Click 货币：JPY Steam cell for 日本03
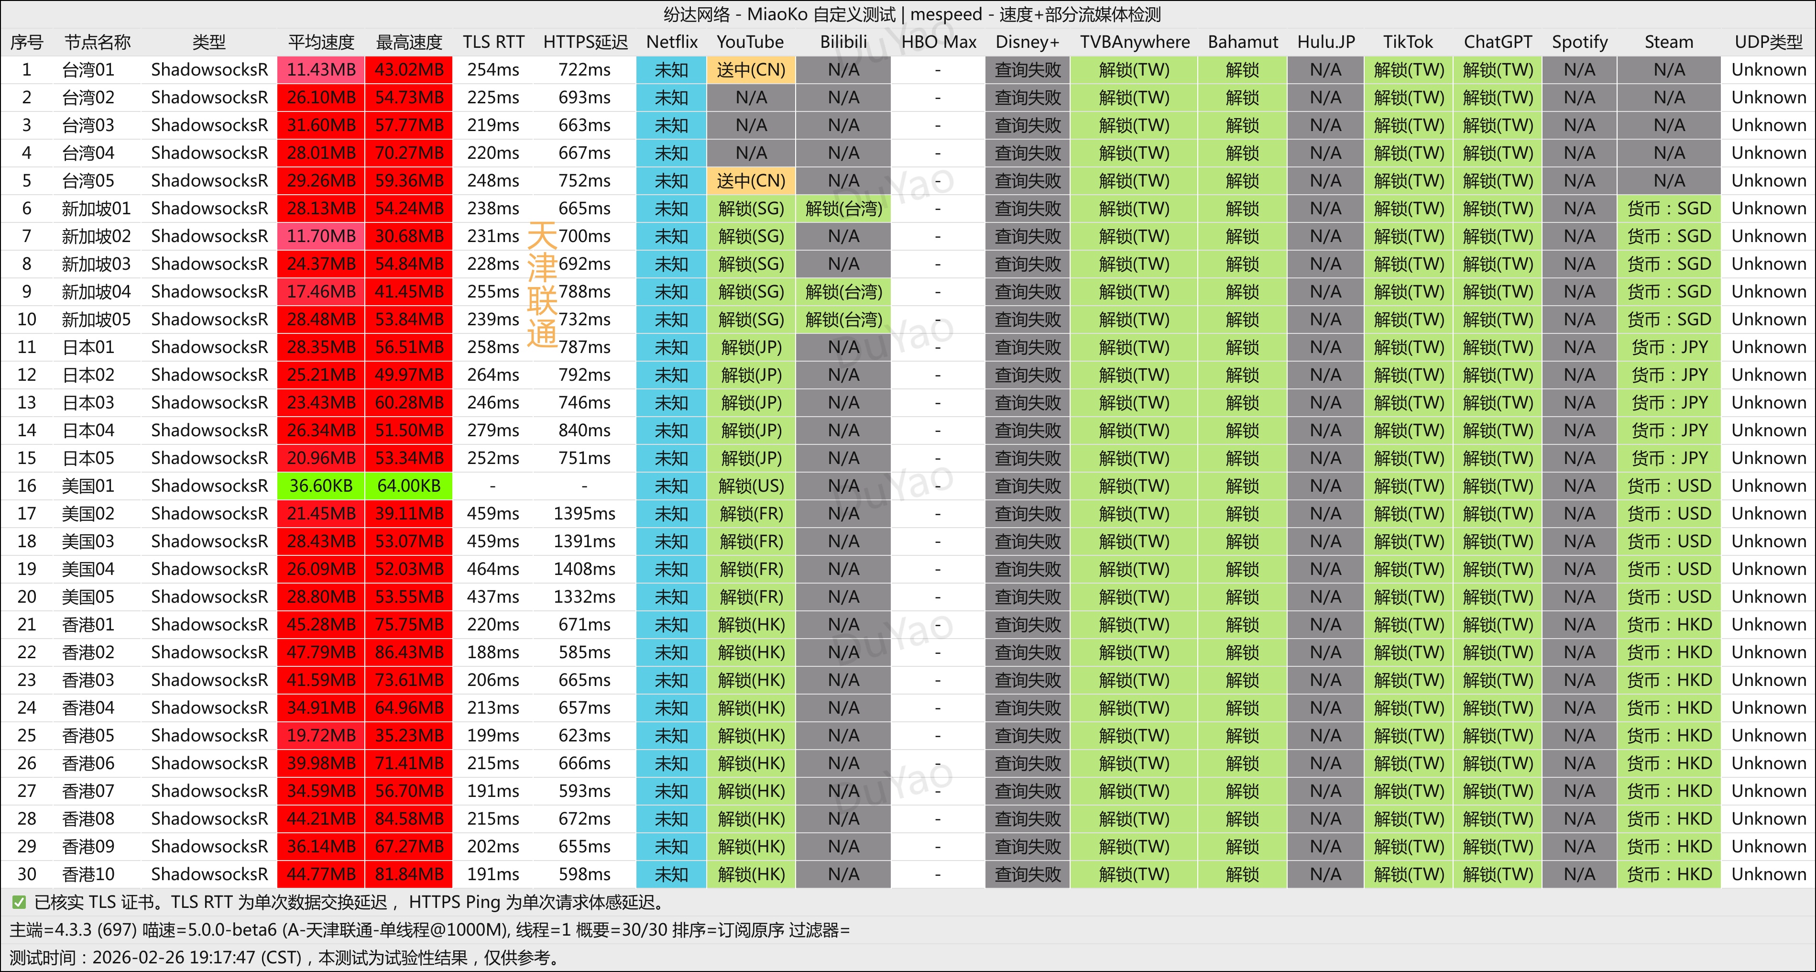The image size is (1816, 972). tap(1669, 403)
